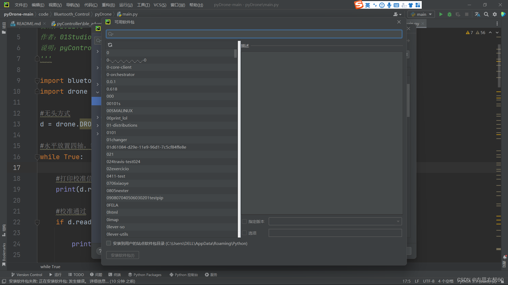Enable the 指定版本 checkbox
508x285 pixels.
coord(244,221)
